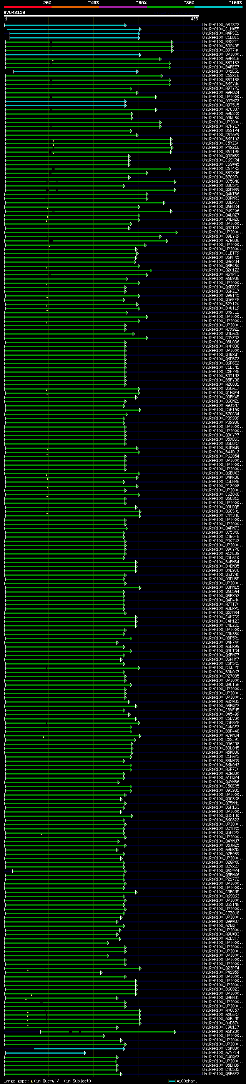Screen dimensions: 246x1084
Task: Select hit UniRef100_A7Q3U7
Action: [x=221, y=110]
